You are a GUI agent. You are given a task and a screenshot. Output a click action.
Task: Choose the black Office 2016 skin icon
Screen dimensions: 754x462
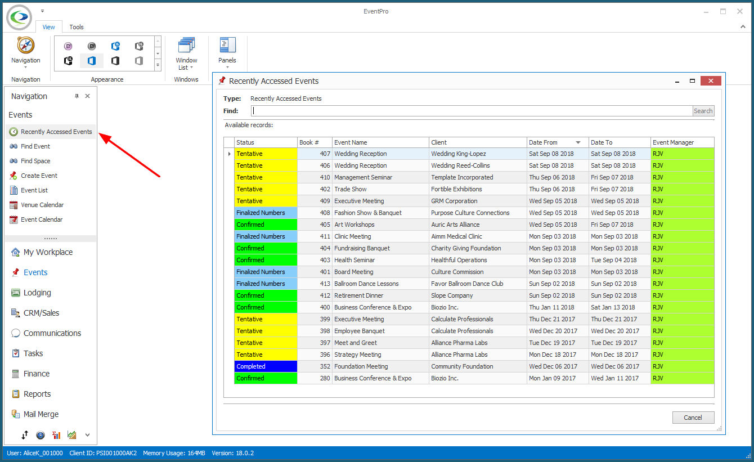coord(68,61)
